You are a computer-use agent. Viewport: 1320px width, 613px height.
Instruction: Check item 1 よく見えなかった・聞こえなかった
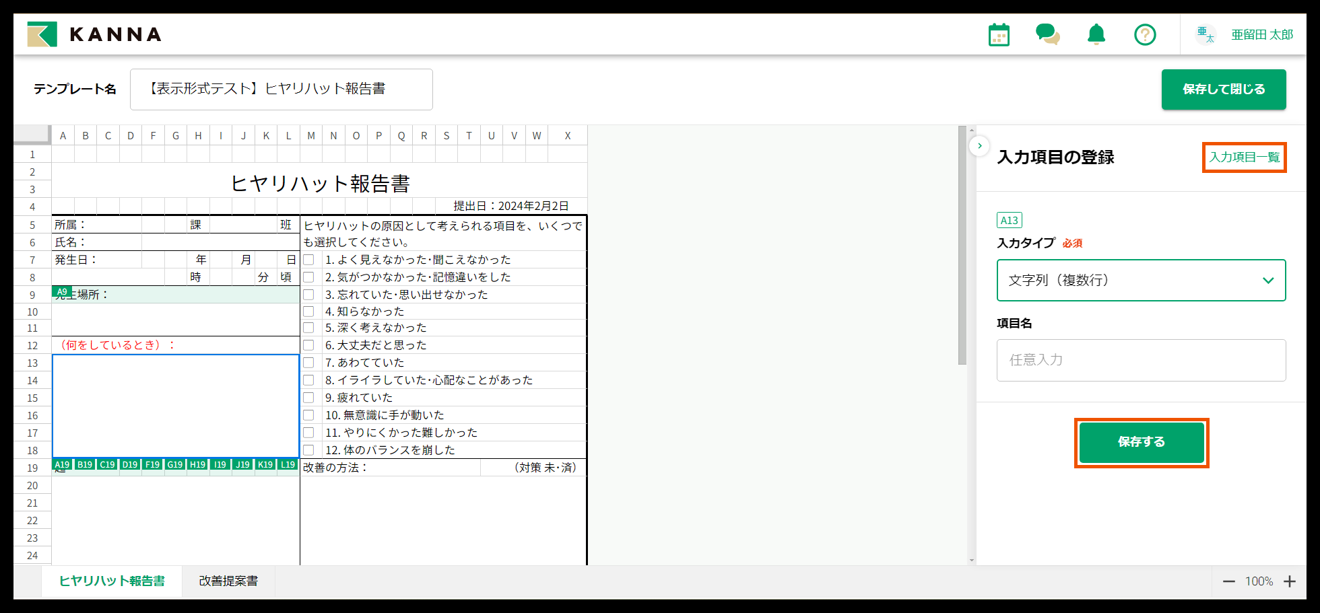click(309, 259)
